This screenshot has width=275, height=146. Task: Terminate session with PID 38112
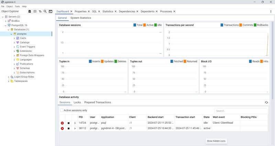[x=62, y=128]
